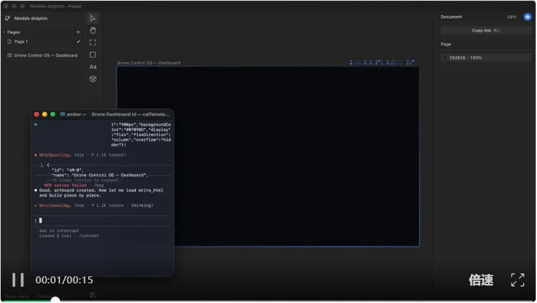537x303 pixels.
Task: Click the Copy link button
Action: click(485, 30)
